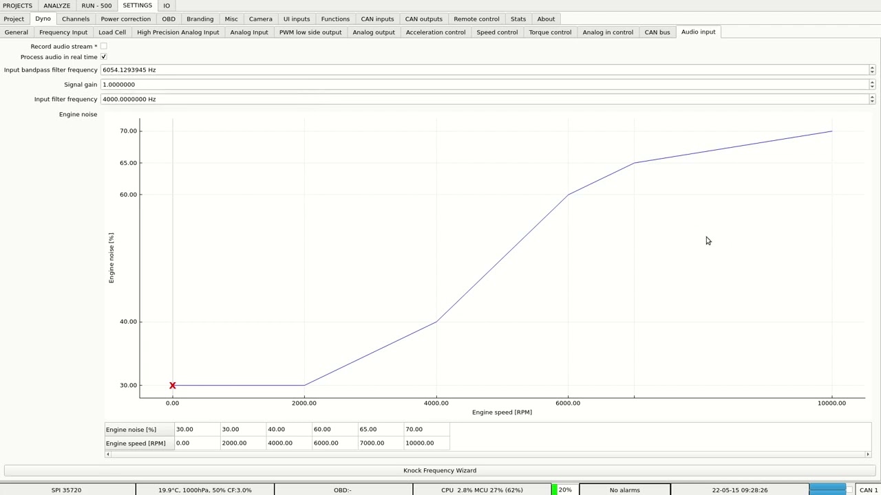Switch to the ANALYZE tab
This screenshot has width=881, height=495.
click(57, 5)
